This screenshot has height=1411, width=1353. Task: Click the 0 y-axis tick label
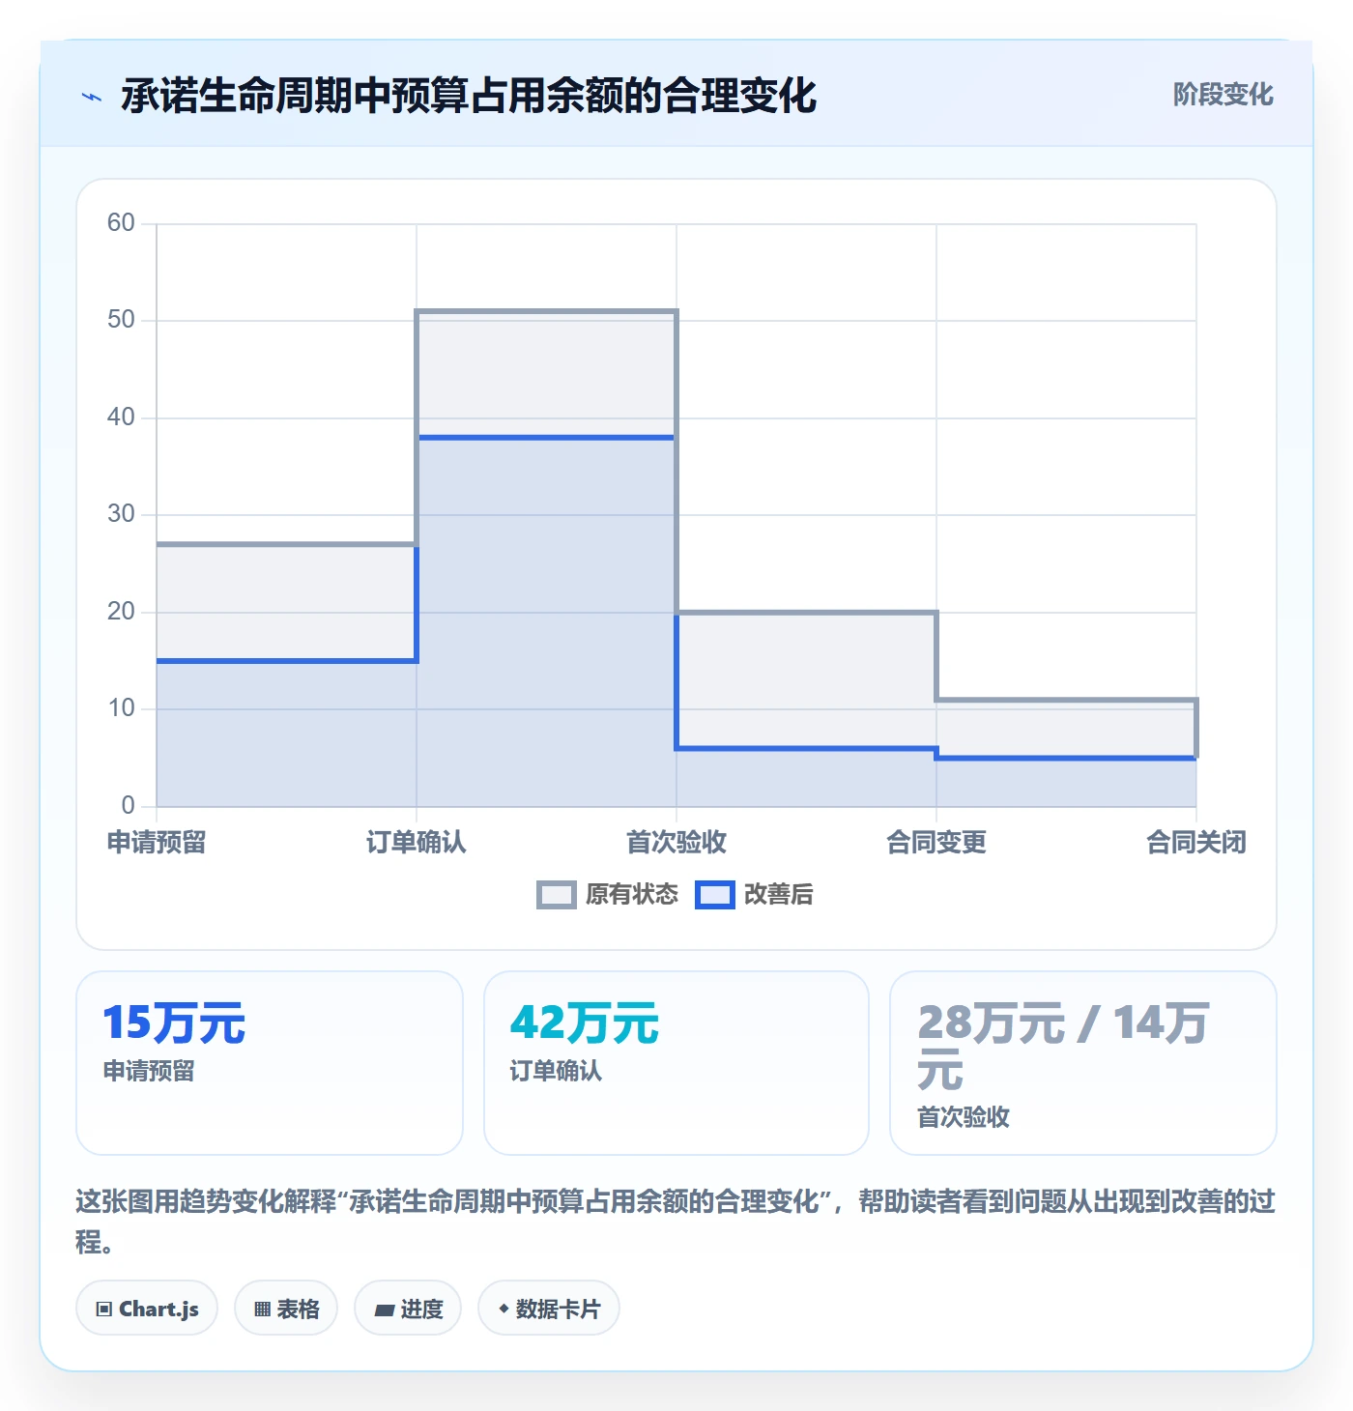pos(128,806)
